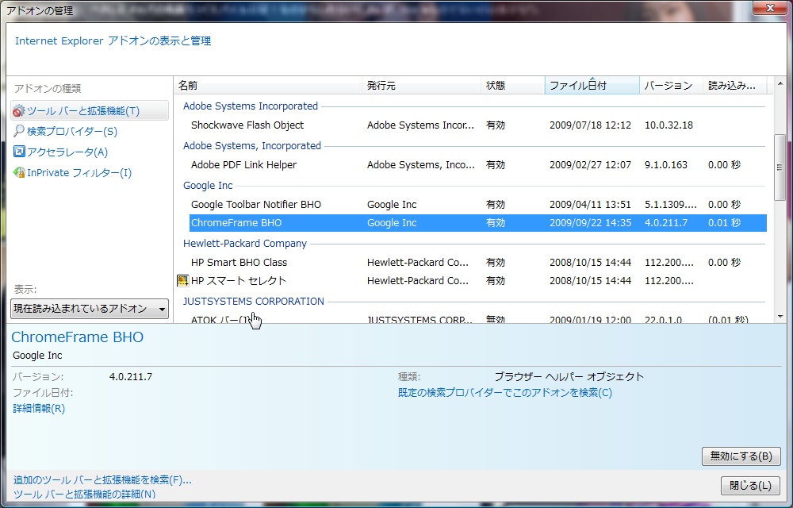Open the 詳細情報(R) link
The height and width of the screenshot is (508, 793).
coord(39,408)
